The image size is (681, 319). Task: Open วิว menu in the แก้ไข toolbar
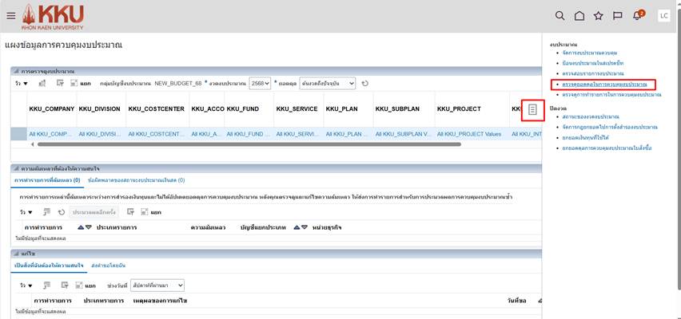[26, 286]
